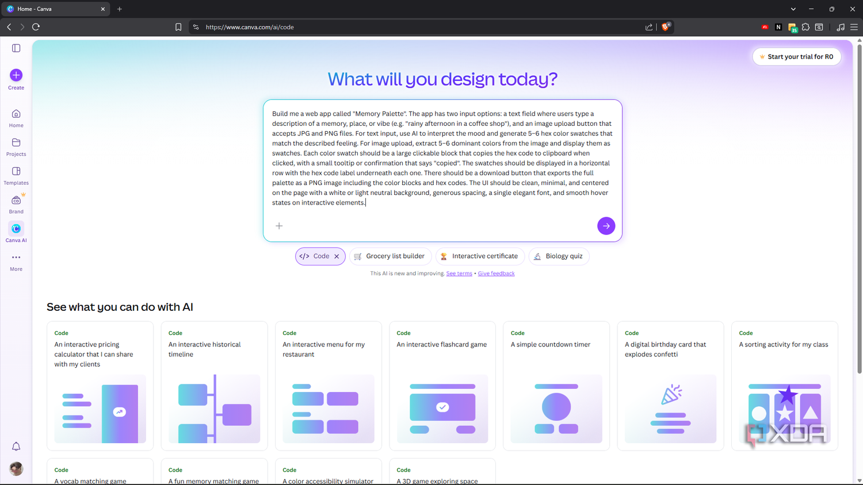Choose the Biology quiz suggestion
The image size is (863, 485).
pyautogui.click(x=559, y=256)
